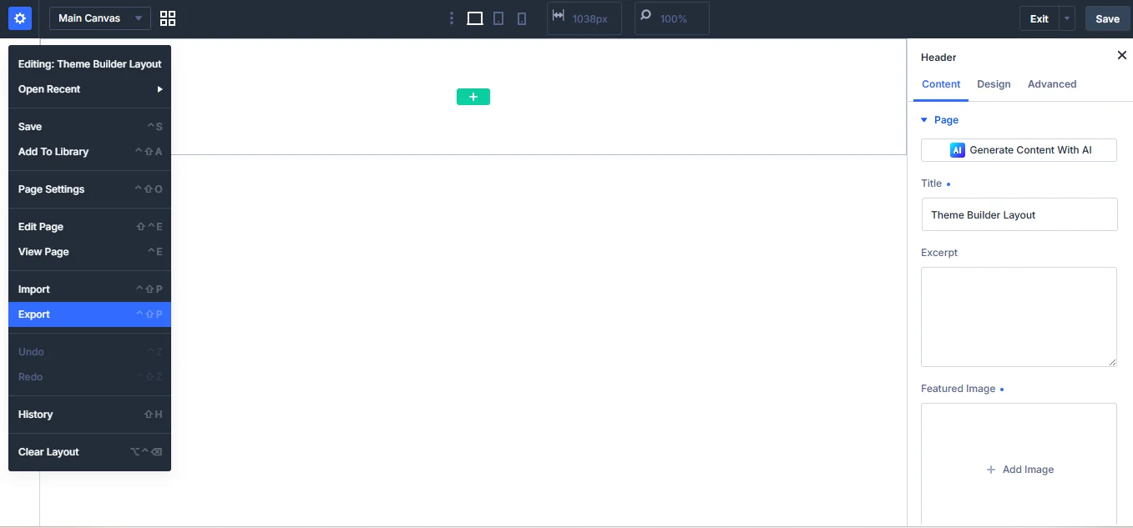Click the Redo menu item
Image resolution: width=1133 pixels, height=528 pixels.
tap(89, 377)
